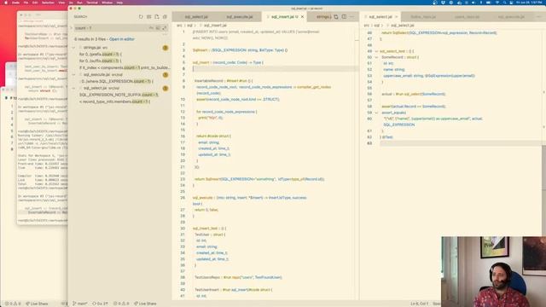Toggle Match Case in search field
Screen dimensions: 546x307
tap(151, 28)
